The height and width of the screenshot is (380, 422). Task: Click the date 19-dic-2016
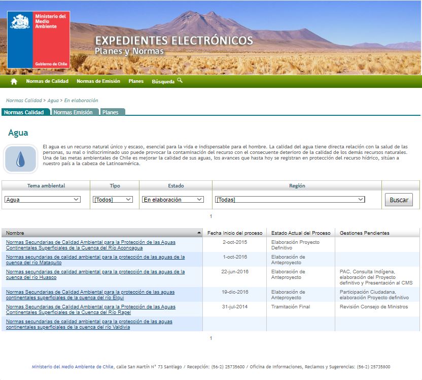pyautogui.click(x=235, y=292)
